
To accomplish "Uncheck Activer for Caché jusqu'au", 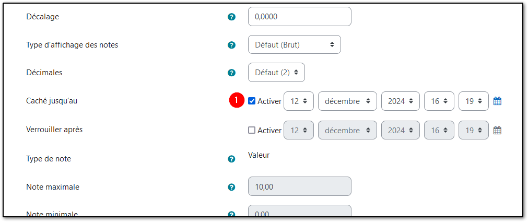I will click(x=252, y=101).
